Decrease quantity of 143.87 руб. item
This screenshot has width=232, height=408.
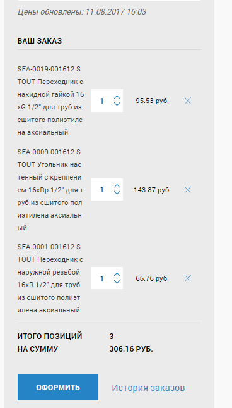click(x=117, y=193)
